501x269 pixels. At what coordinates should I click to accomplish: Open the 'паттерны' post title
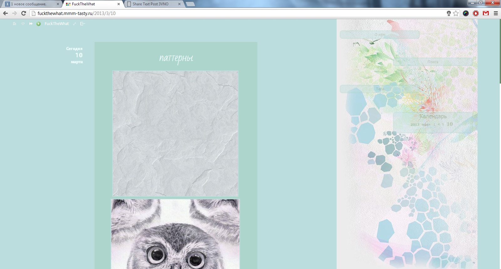(176, 58)
